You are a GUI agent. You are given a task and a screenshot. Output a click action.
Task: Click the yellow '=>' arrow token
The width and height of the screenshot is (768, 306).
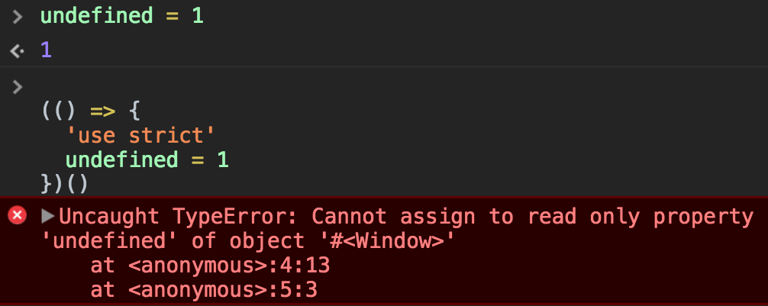(102, 111)
